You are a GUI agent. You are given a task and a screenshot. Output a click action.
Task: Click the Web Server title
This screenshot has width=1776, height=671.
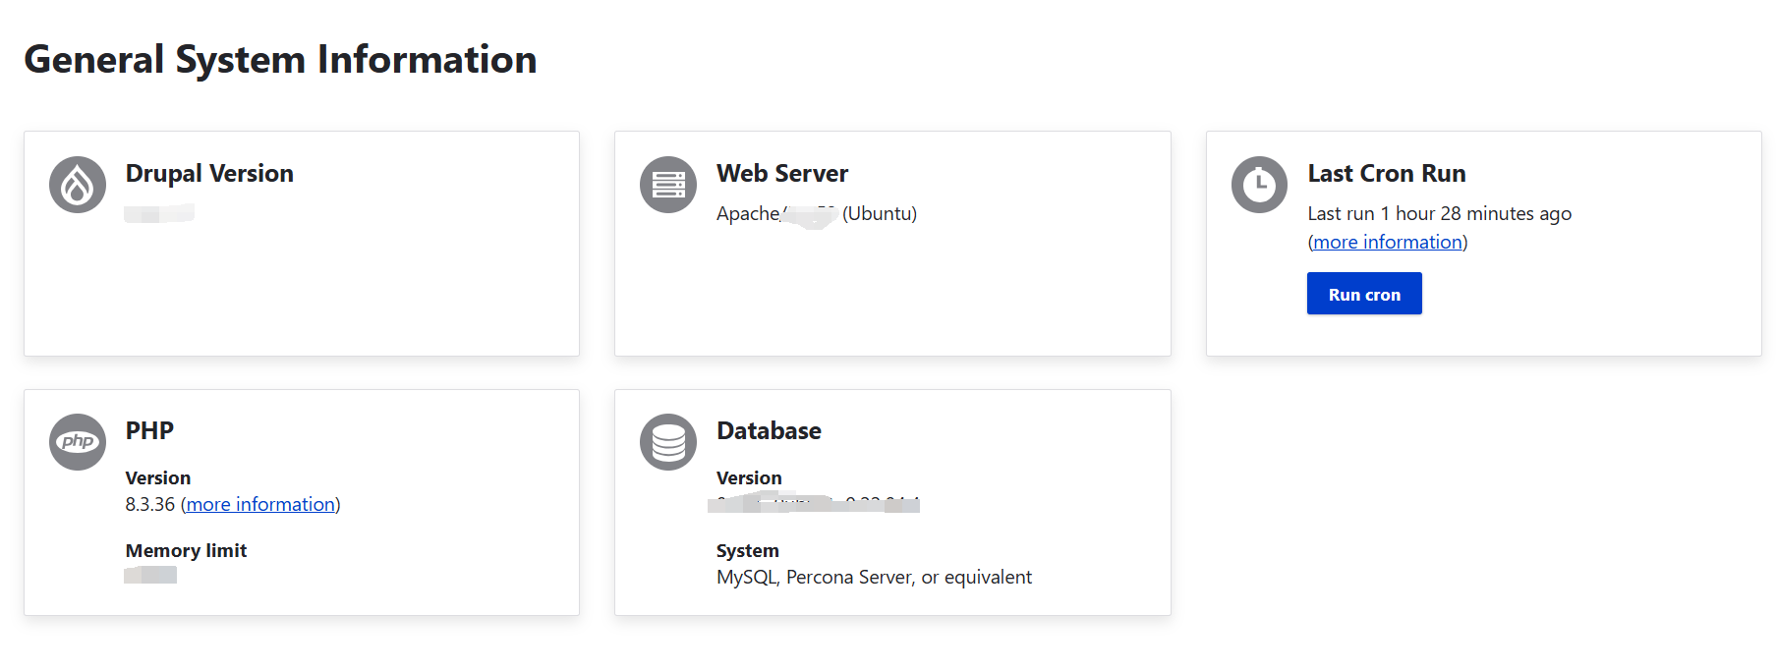coord(782,174)
